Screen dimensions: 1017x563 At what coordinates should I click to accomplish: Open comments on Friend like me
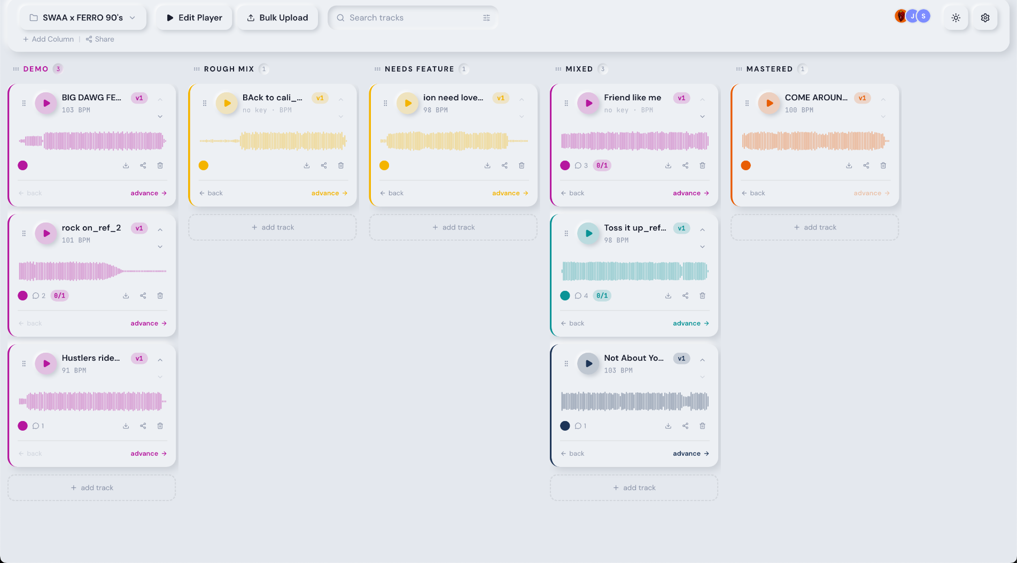(581, 165)
